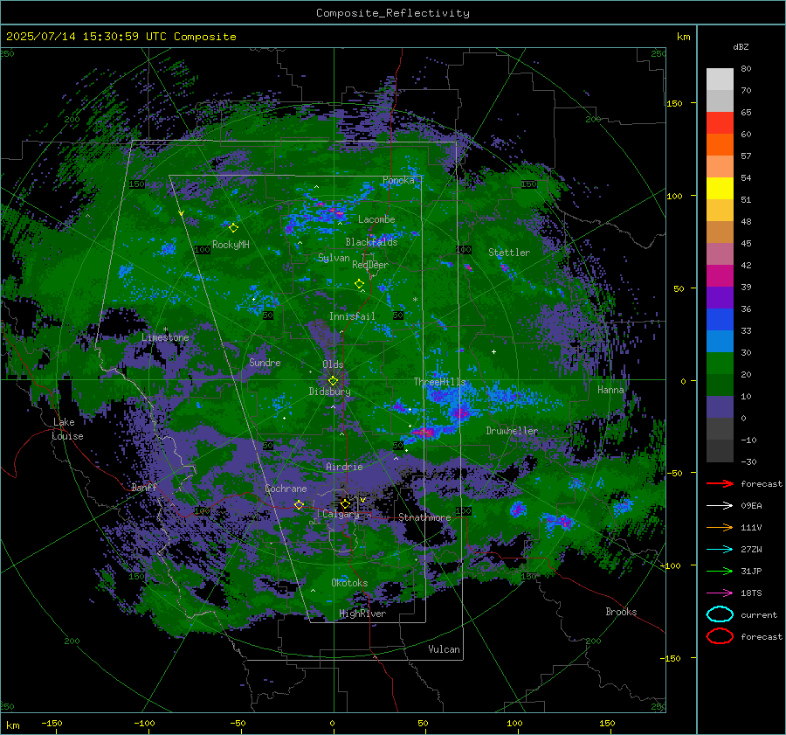
Task: Click the yellow diamond marker below RedDeer
Action: pos(360,284)
